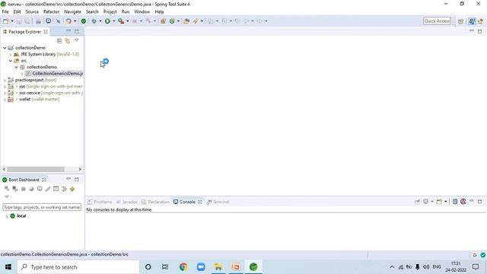Click the stop icon in Boot Dashboard
This screenshot has height=274, width=487.
24,189
